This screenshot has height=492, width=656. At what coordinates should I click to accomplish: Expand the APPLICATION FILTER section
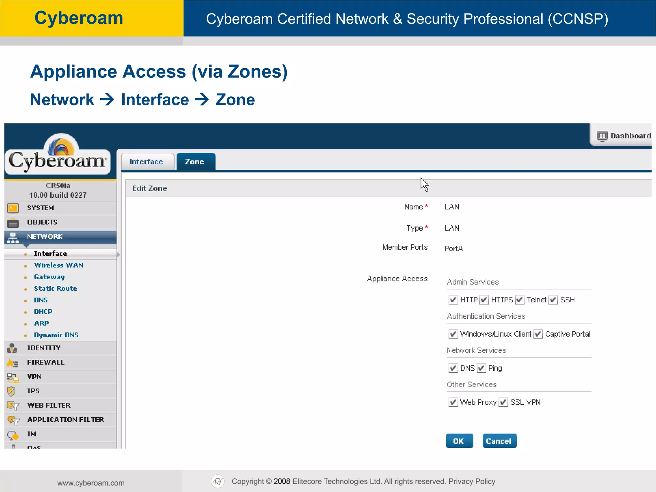(61, 420)
